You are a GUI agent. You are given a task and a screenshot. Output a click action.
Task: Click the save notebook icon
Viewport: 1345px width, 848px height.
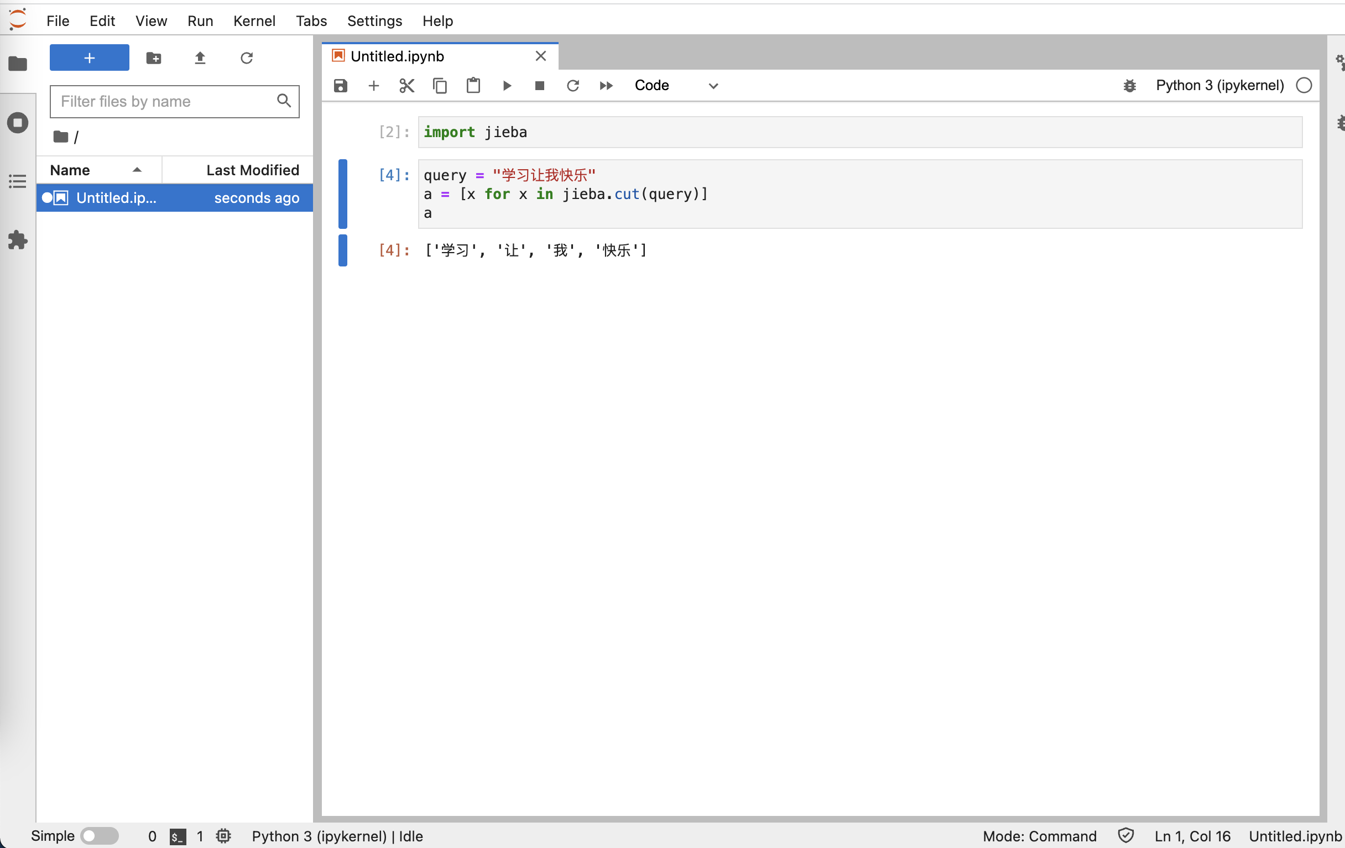[x=340, y=85]
